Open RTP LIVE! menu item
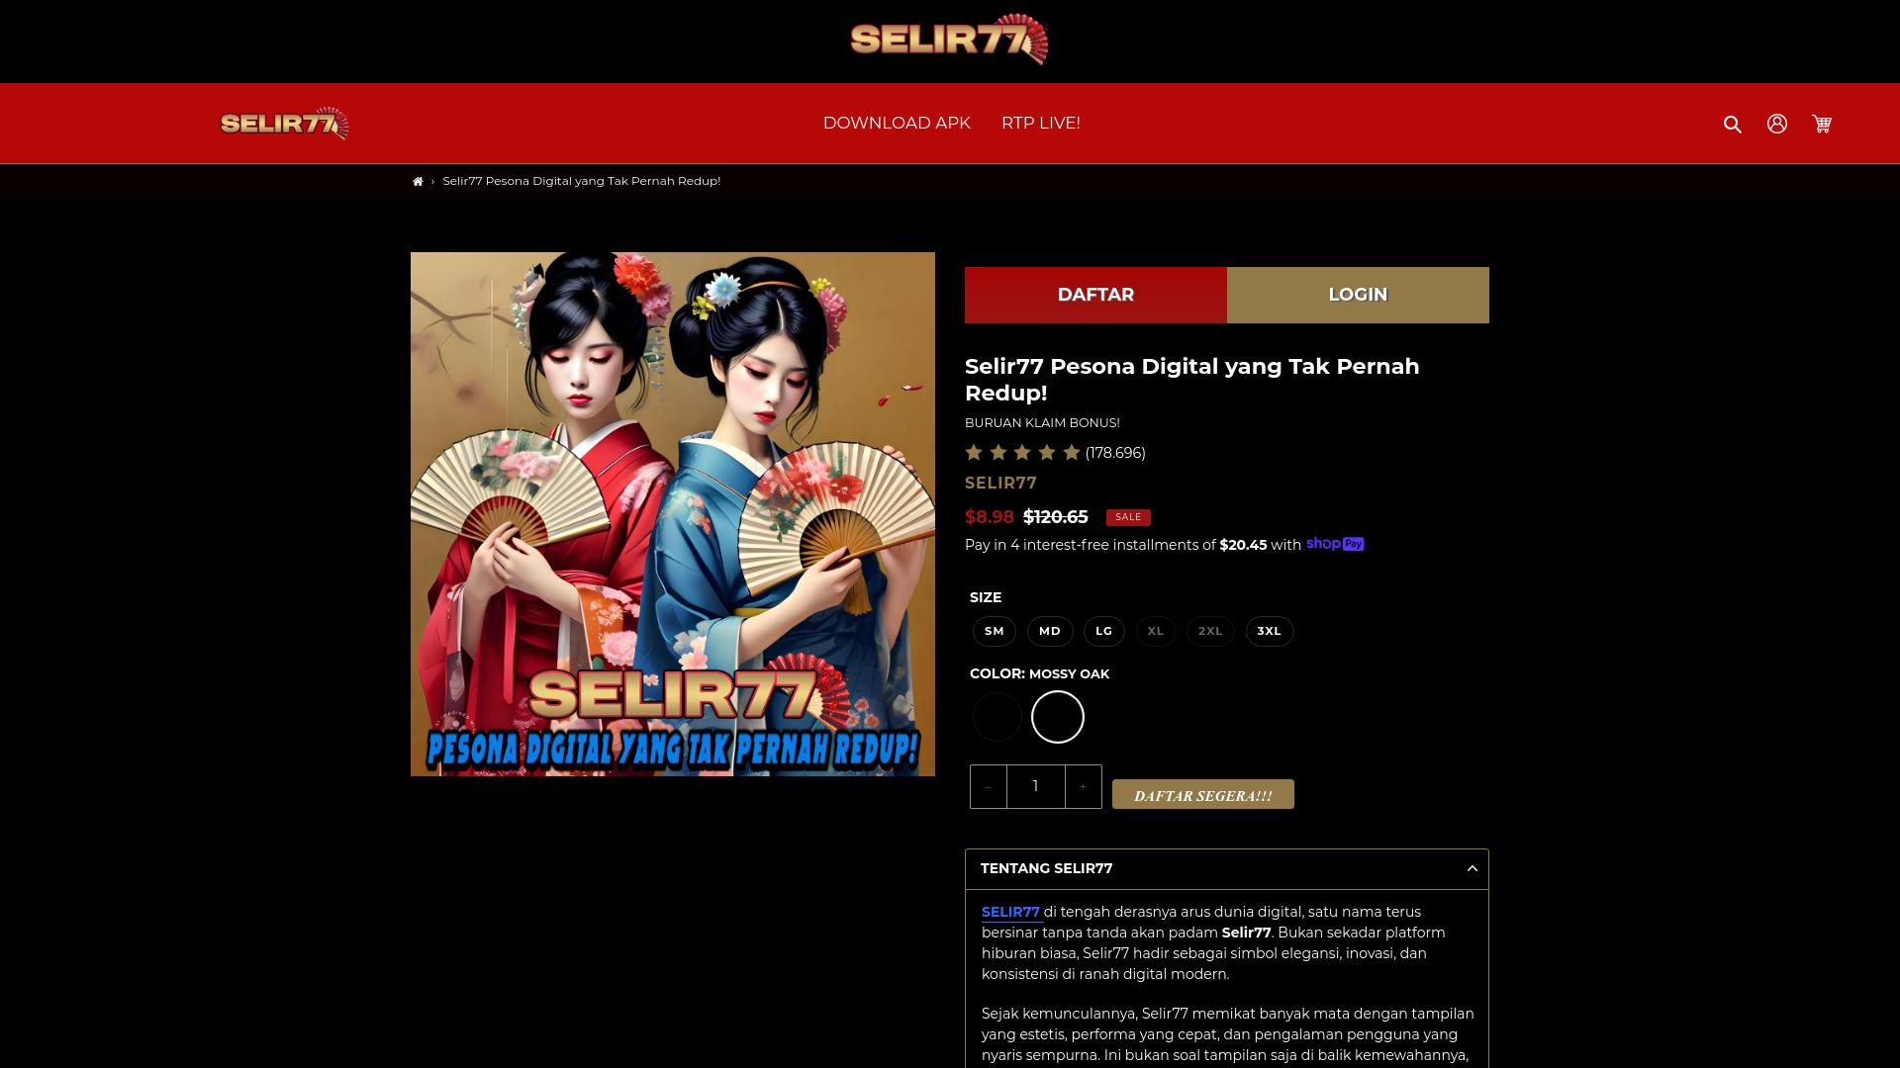Image resolution: width=1900 pixels, height=1068 pixels. pyautogui.click(x=1041, y=123)
